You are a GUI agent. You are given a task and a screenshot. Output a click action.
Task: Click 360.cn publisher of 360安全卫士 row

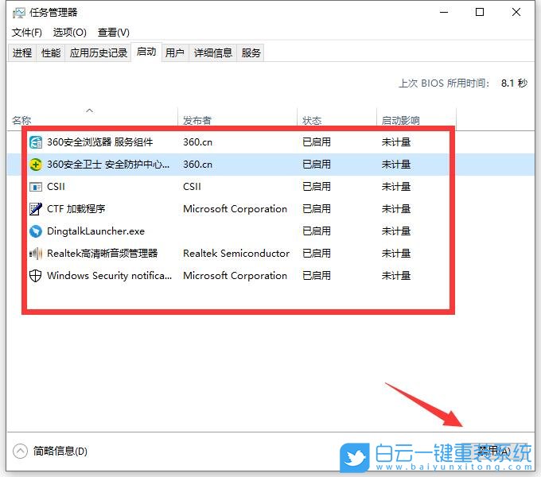[x=197, y=165]
